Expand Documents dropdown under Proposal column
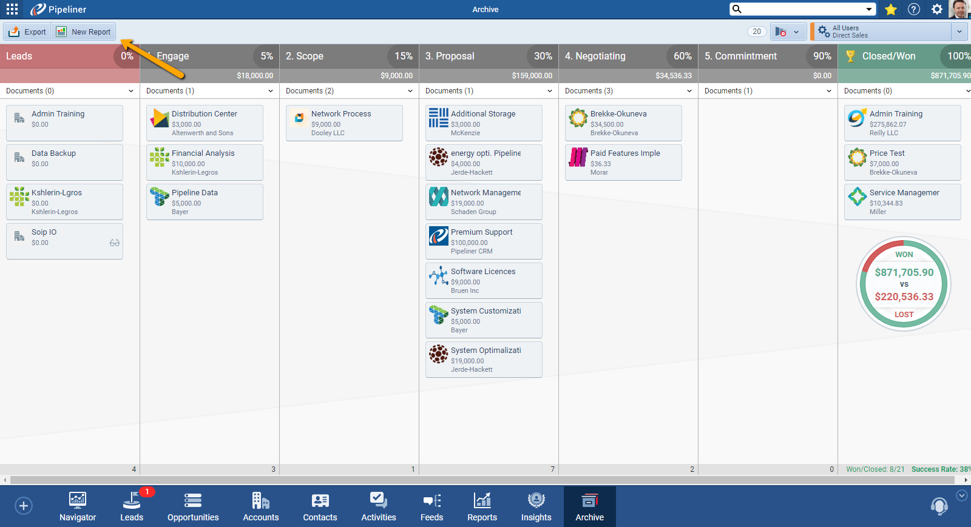The height and width of the screenshot is (527, 971). 549,91
